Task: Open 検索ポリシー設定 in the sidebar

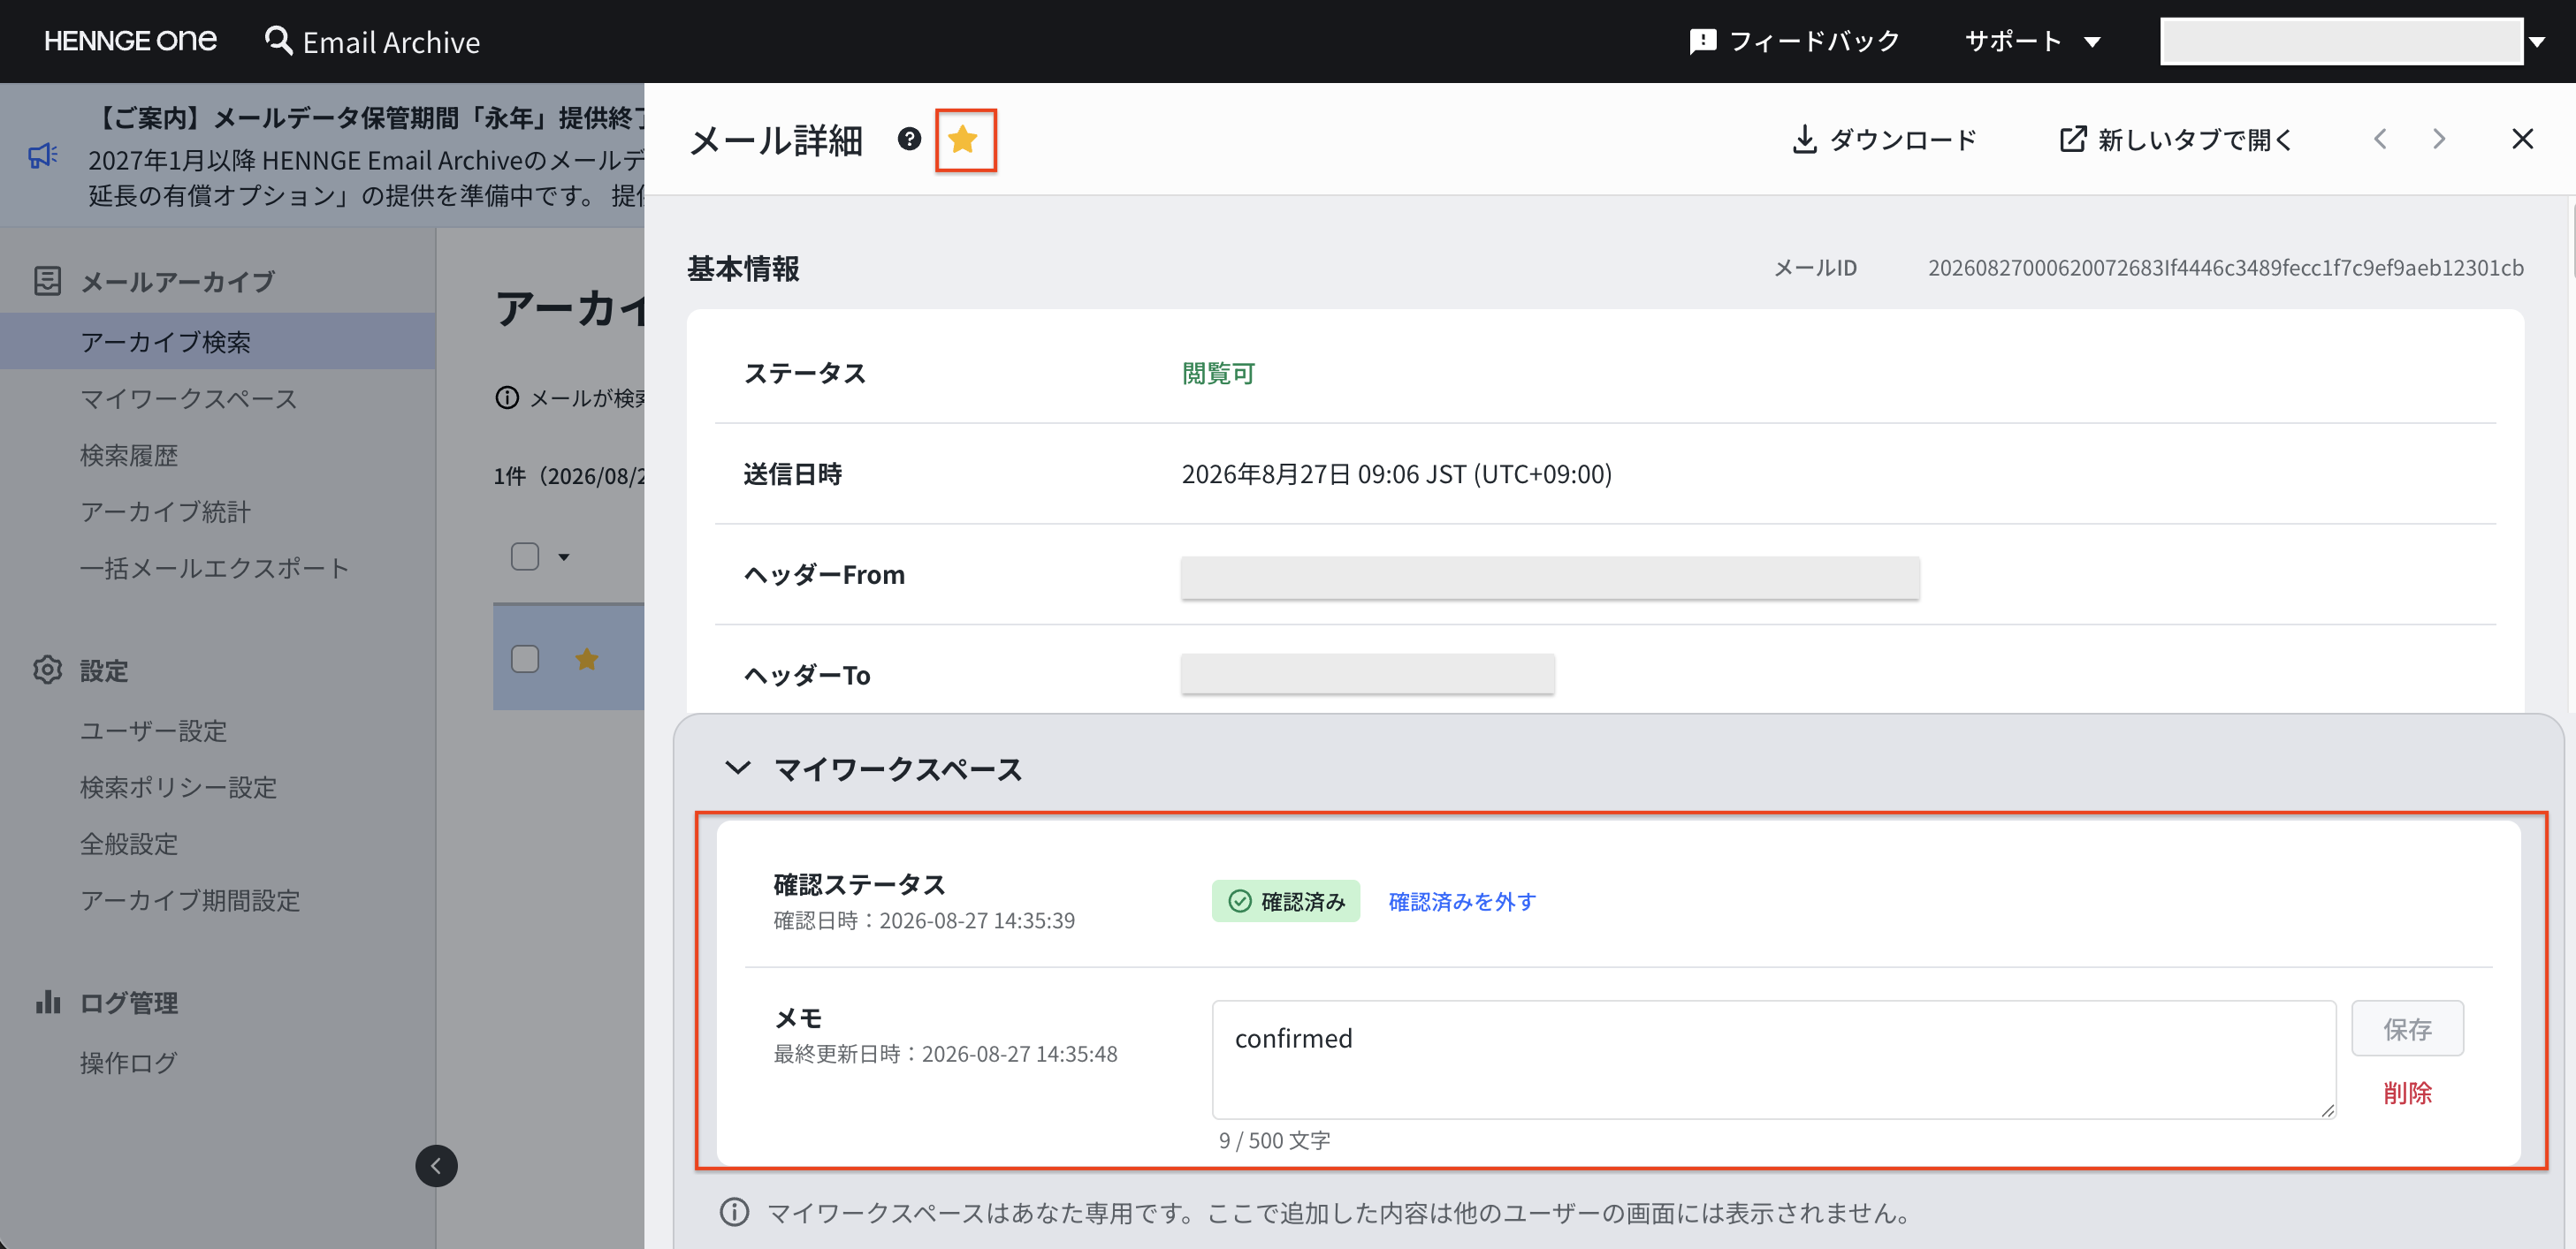Action: coord(179,787)
